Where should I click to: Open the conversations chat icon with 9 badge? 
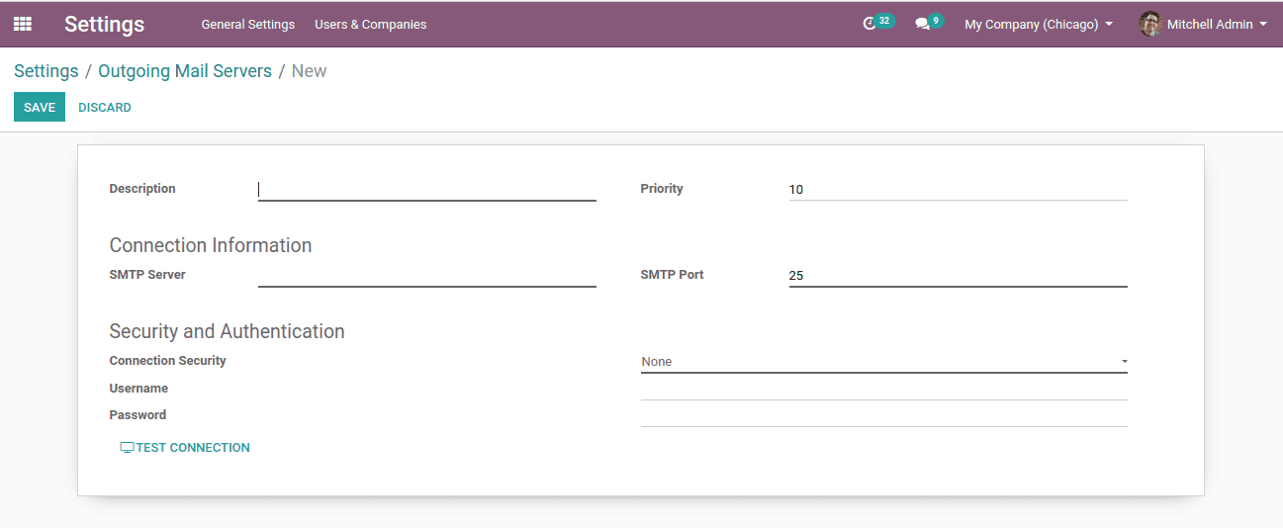pos(928,23)
